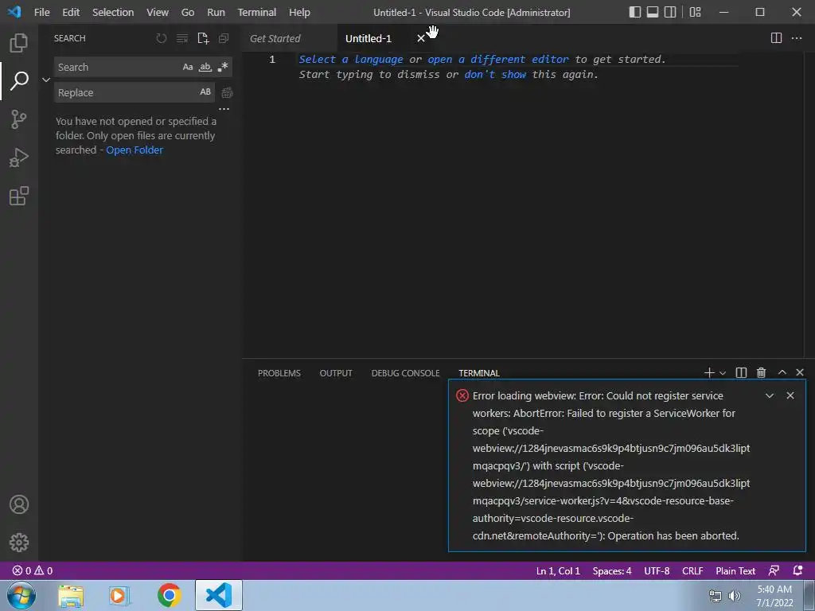Open the Source Control view
This screenshot has width=815, height=611.
tap(19, 119)
